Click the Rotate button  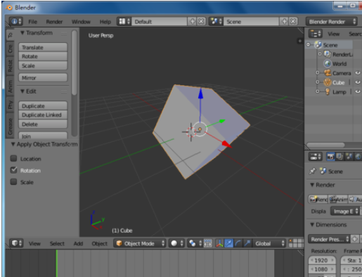pyautogui.click(x=43, y=56)
